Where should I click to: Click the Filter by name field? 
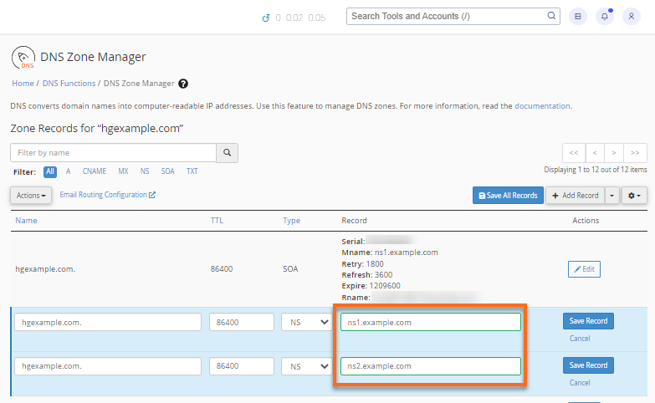[x=113, y=153]
